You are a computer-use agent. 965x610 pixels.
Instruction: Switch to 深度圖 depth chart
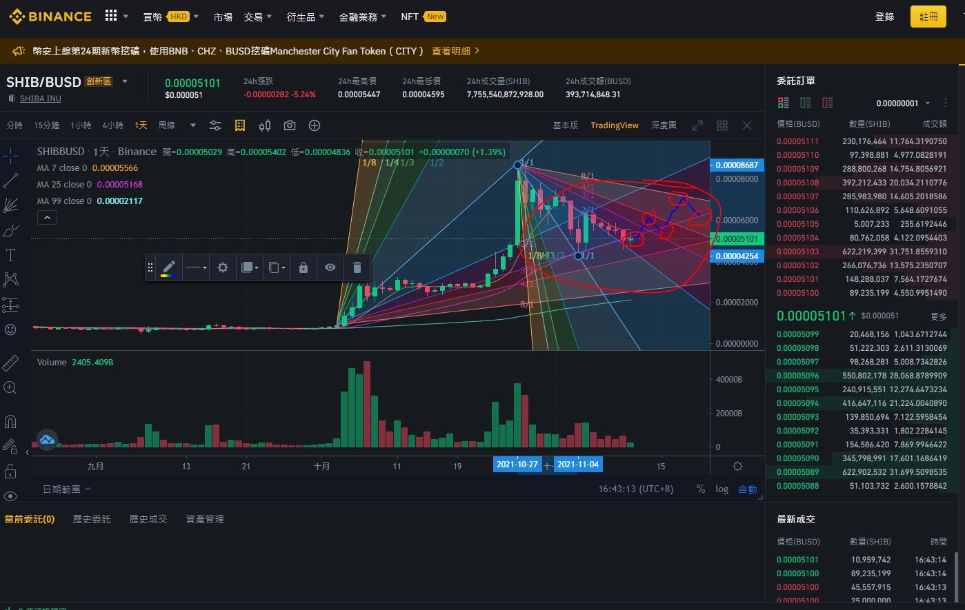click(664, 125)
